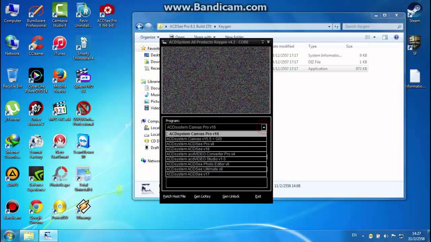Launch MPC-HC x64 player icon
431x242 pixels.
[x=60, y=111]
